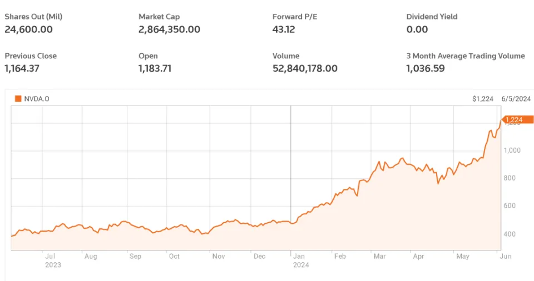
Task: Click the orange NVDA.O legend color swatch
Action: pos(18,99)
